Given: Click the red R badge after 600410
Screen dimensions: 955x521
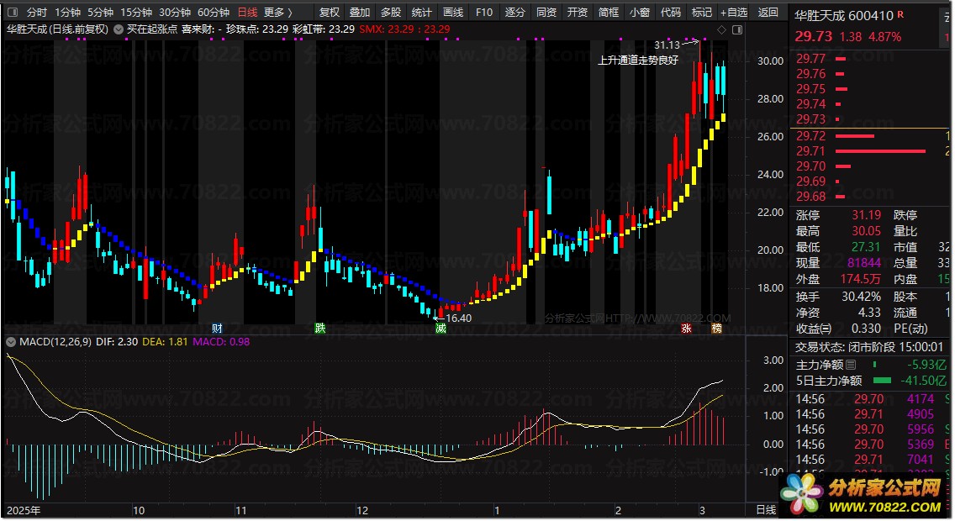Looking at the screenshot, I should tap(900, 14).
